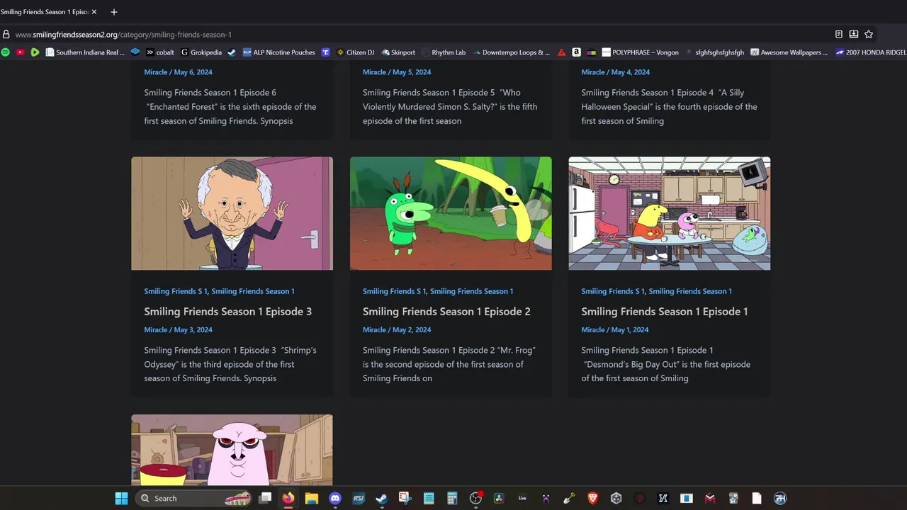Open DaVinci Resolve from the taskbar
The image size is (907, 510).
[x=499, y=498]
